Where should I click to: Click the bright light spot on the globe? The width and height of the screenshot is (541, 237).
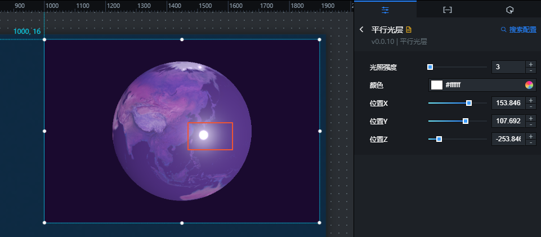204,135
